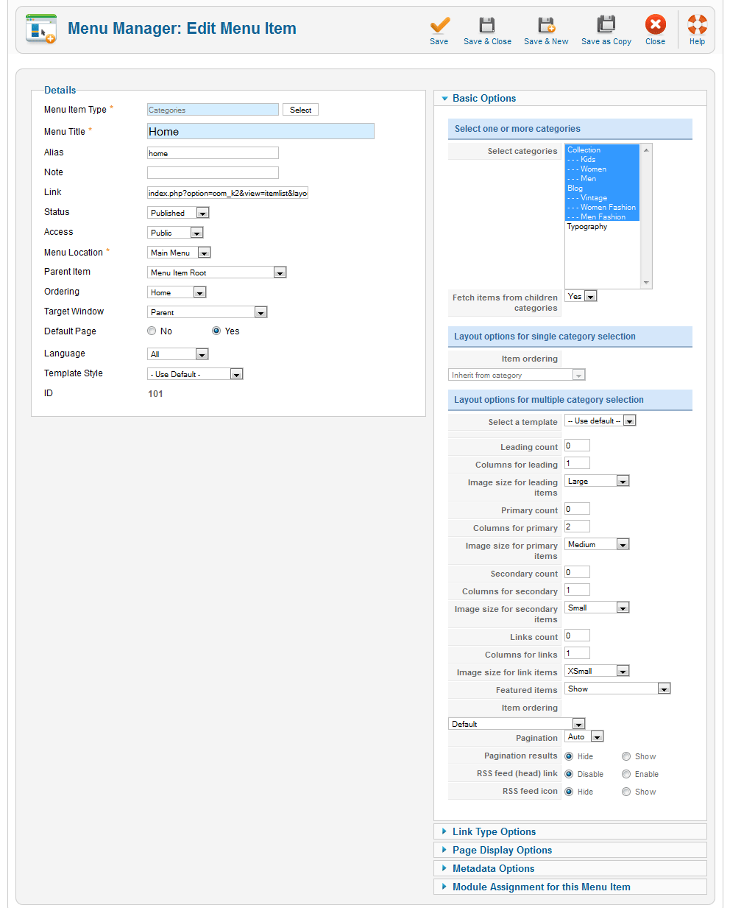Select Vintage category in list
The width and height of the screenshot is (730, 908).
tap(603, 198)
